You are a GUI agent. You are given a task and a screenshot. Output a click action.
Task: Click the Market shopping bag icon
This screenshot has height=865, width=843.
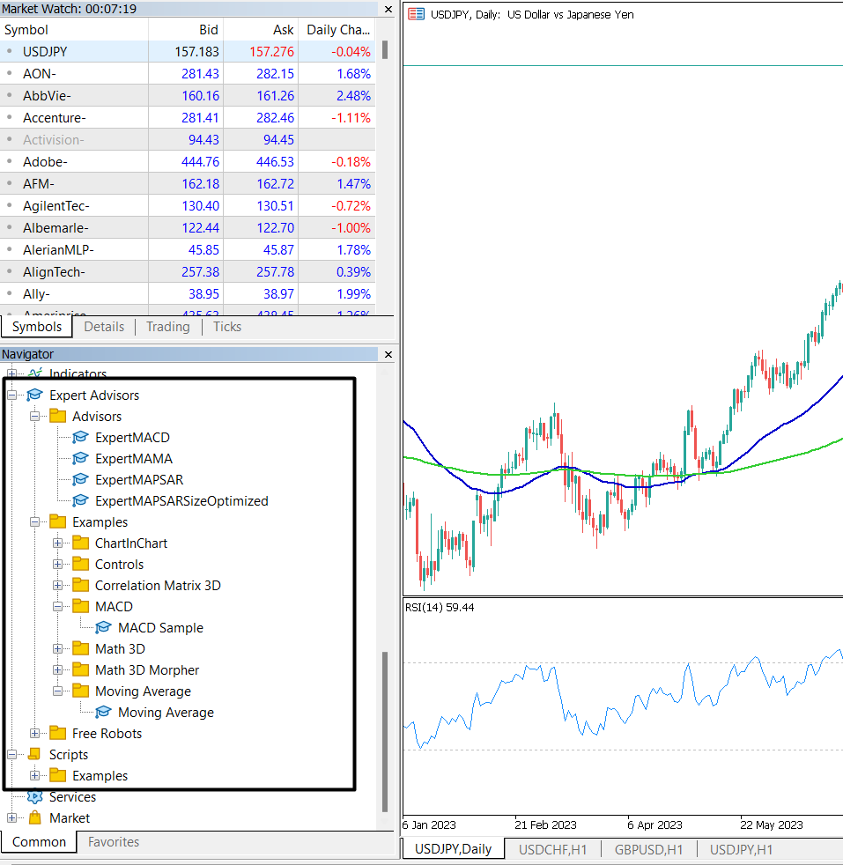(x=34, y=818)
